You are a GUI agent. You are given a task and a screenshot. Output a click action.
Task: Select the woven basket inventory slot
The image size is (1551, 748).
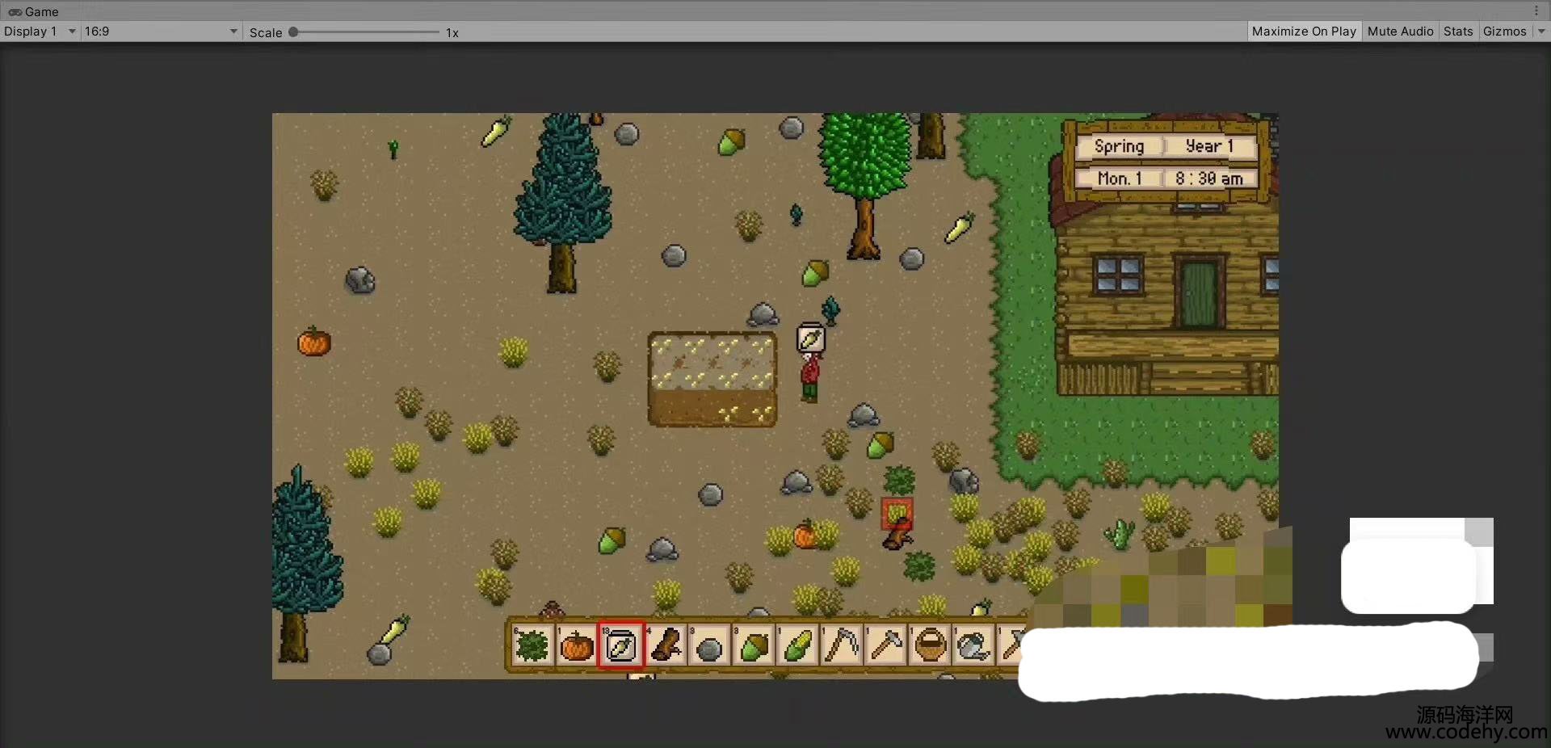click(x=930, y=645)
